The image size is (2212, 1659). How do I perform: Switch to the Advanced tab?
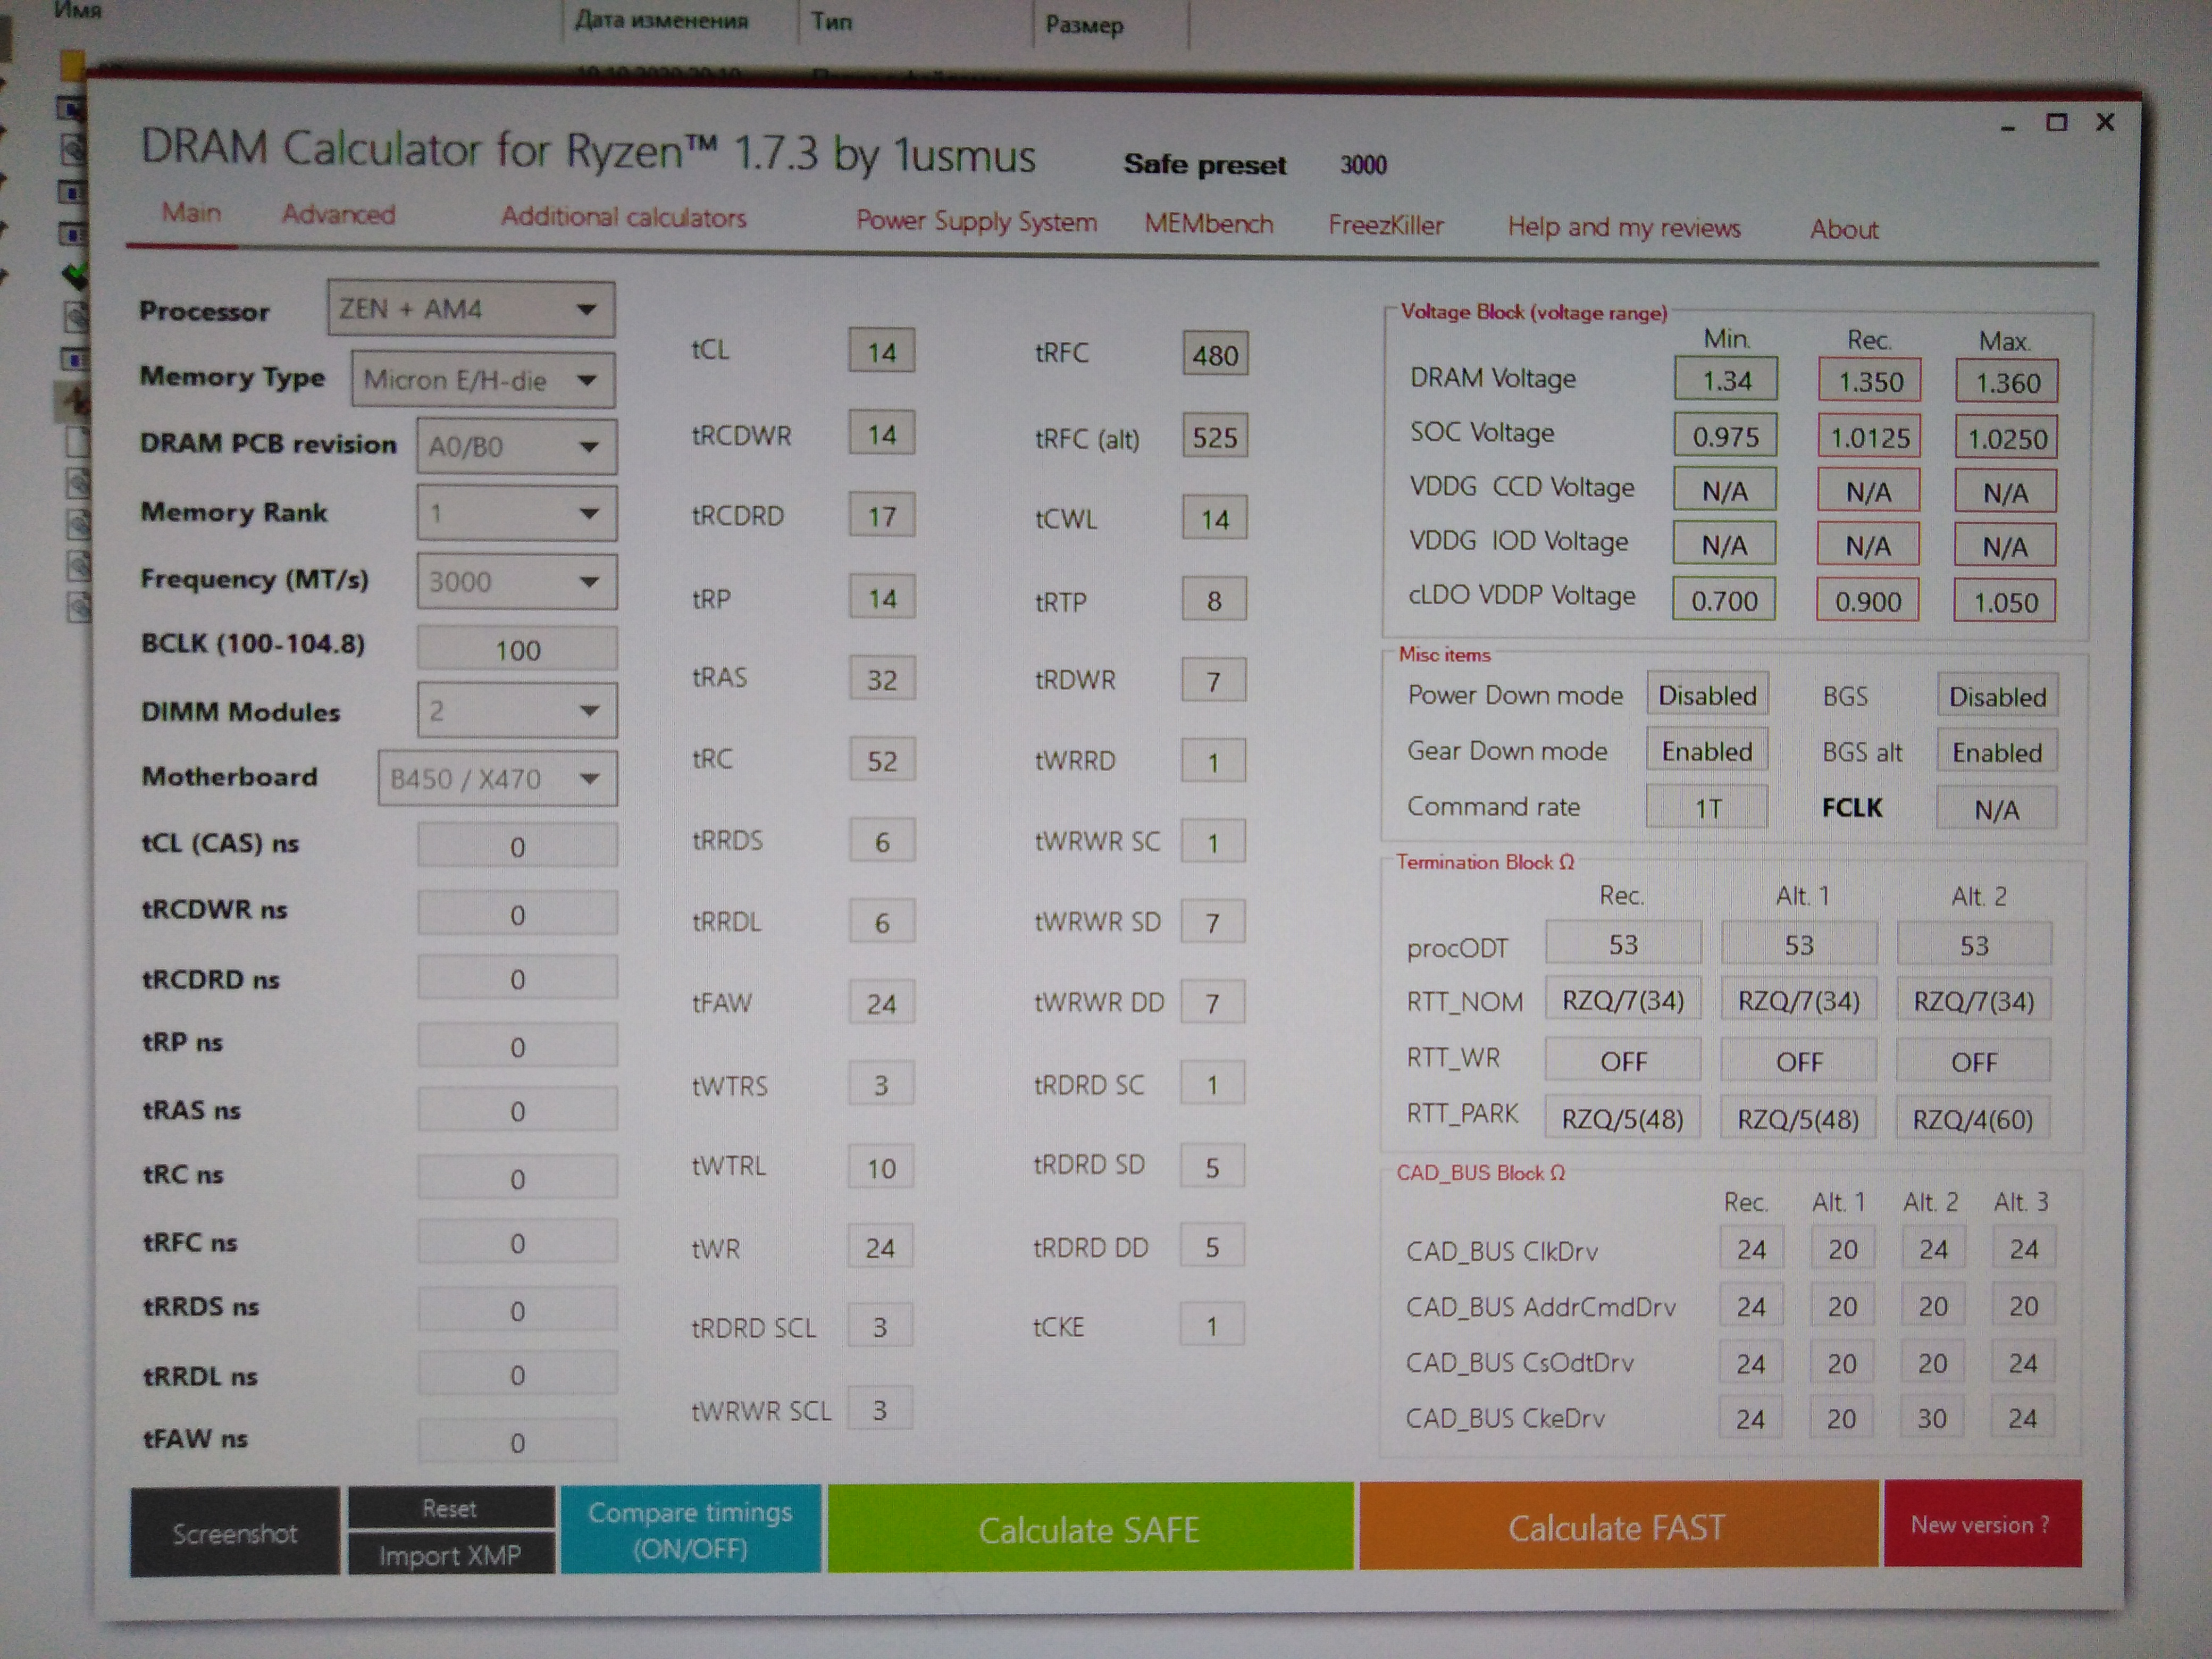338,214
